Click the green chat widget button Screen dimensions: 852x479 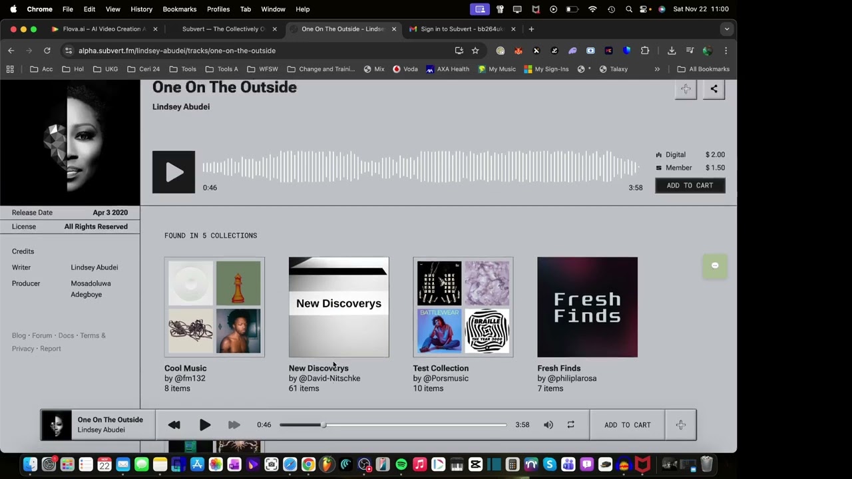click(x=715, y=265)
